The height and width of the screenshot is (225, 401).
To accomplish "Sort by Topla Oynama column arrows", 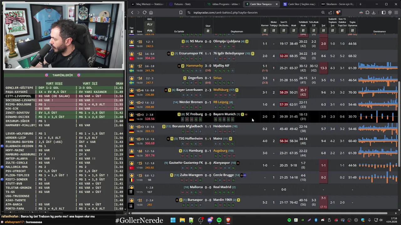I will 352,30.
